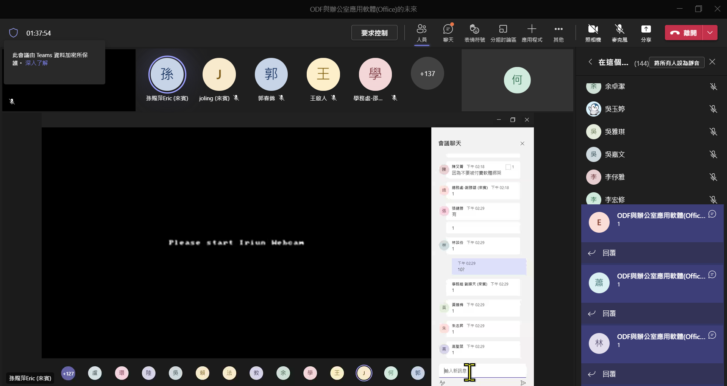Expand the +137 additional participants bubble

pos(427,73)
